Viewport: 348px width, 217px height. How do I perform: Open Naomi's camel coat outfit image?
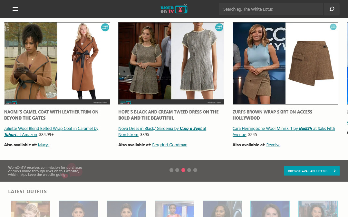pyautogui.click(x=57, y=63)
